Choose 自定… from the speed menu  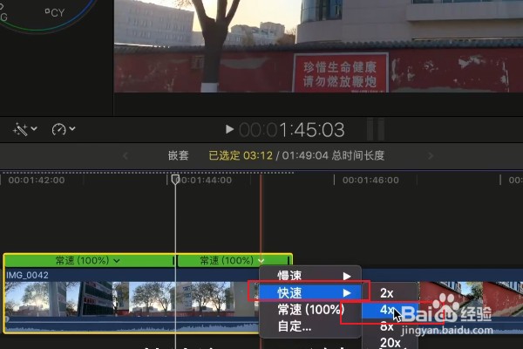coord(310,326)
